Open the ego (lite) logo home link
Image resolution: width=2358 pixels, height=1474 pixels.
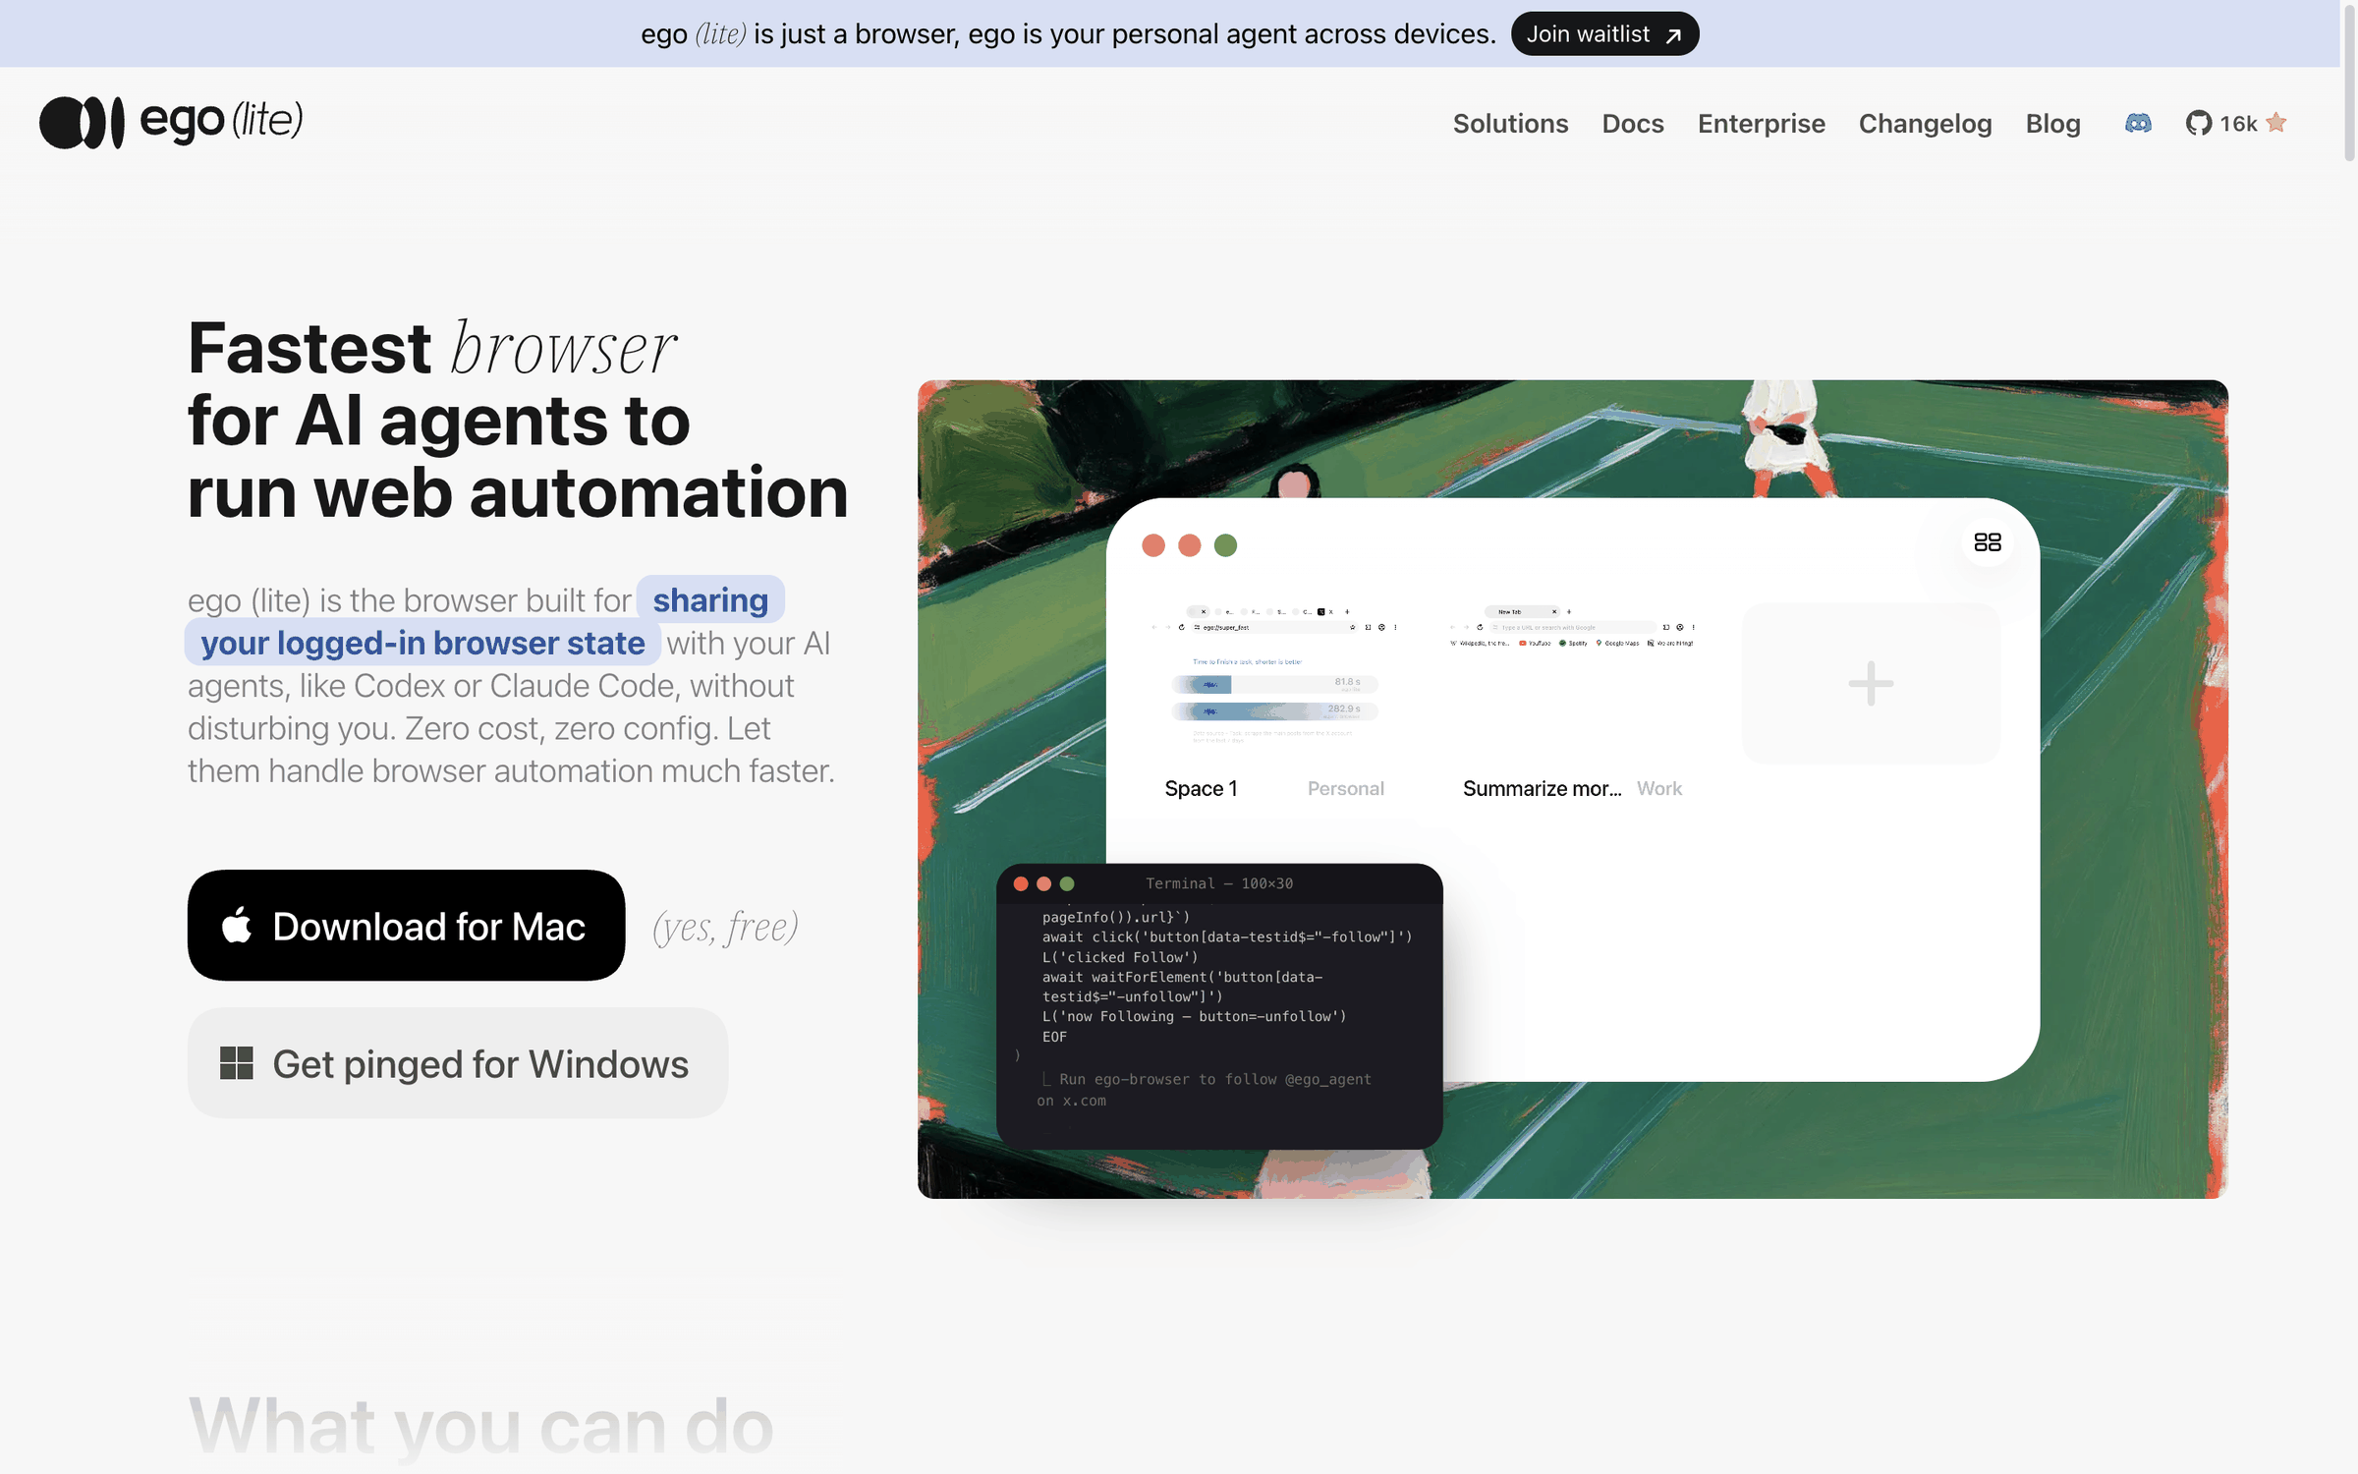coord(171,122)
